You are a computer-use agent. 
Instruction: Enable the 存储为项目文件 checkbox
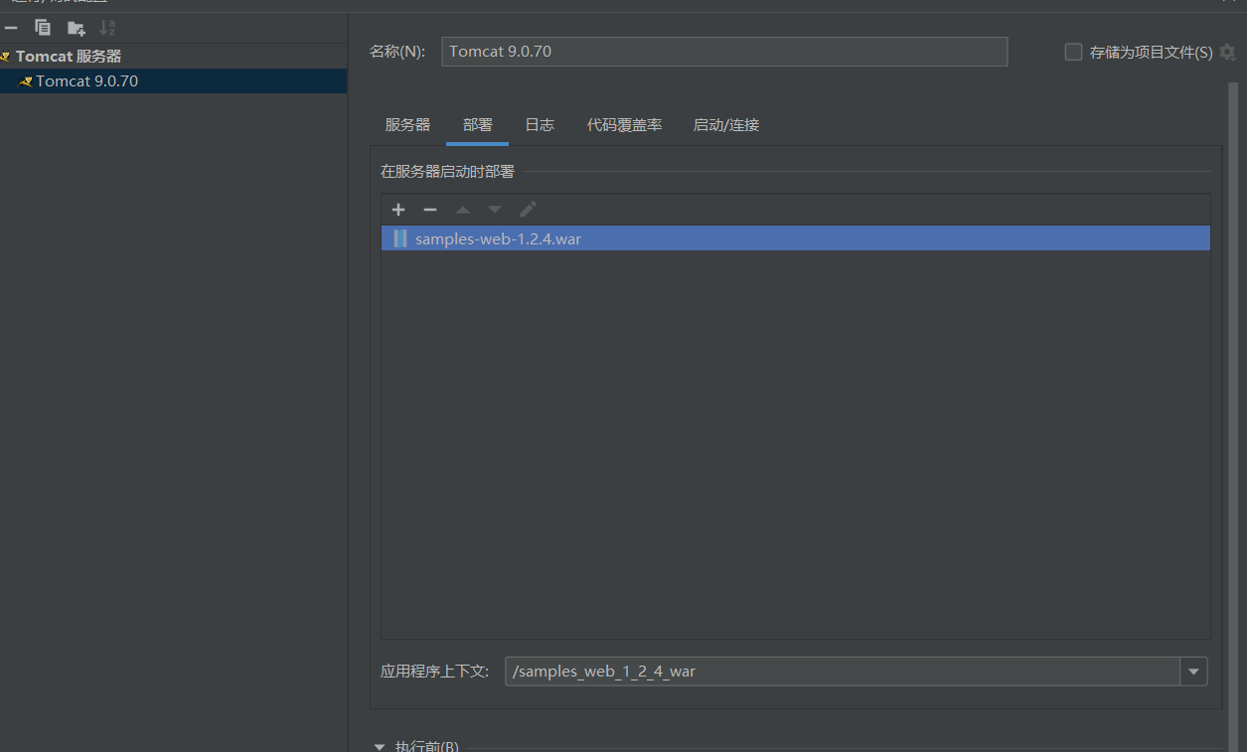[x=1073, y=53]
